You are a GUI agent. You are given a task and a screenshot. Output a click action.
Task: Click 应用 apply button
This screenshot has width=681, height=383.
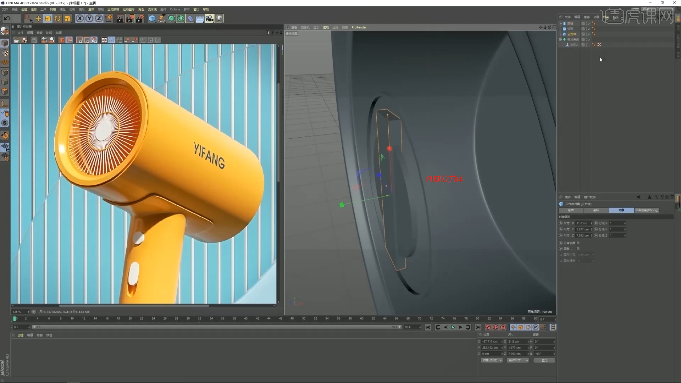coord(544,360)
